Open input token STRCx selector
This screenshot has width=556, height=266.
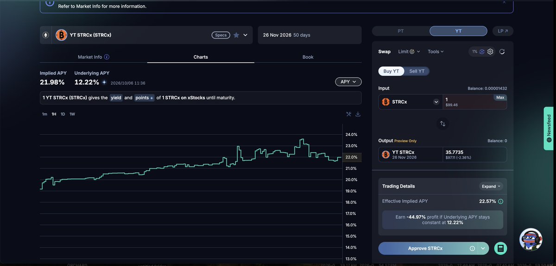click(x=410, y=102)
